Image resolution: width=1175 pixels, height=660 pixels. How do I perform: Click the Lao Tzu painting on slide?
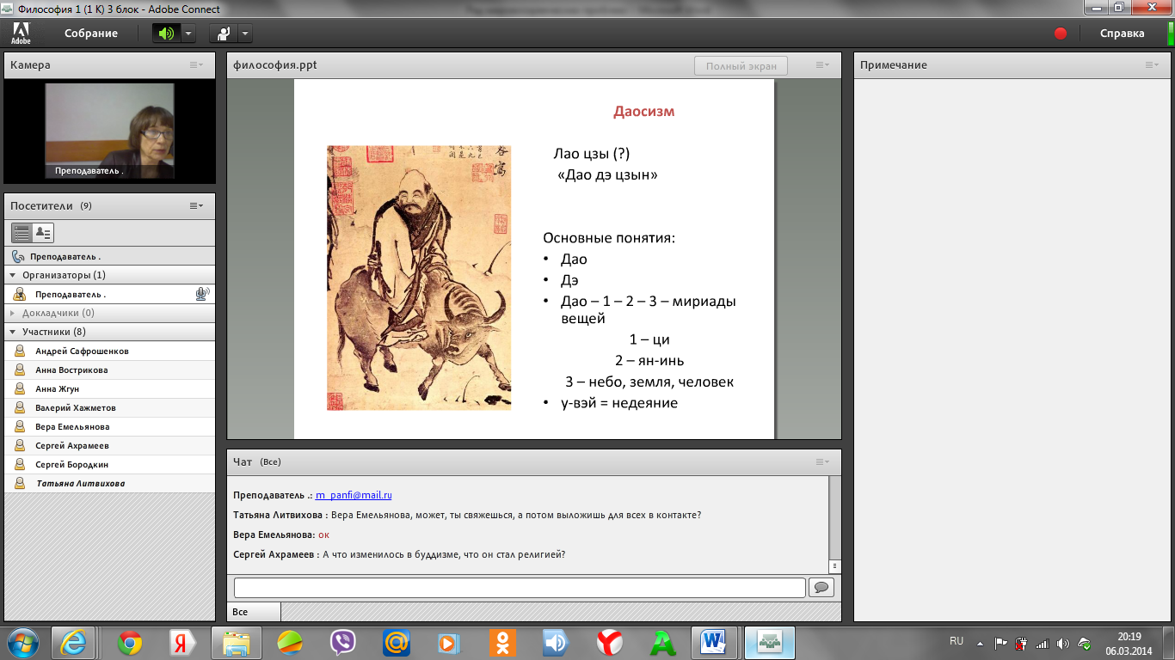[419, 278]
